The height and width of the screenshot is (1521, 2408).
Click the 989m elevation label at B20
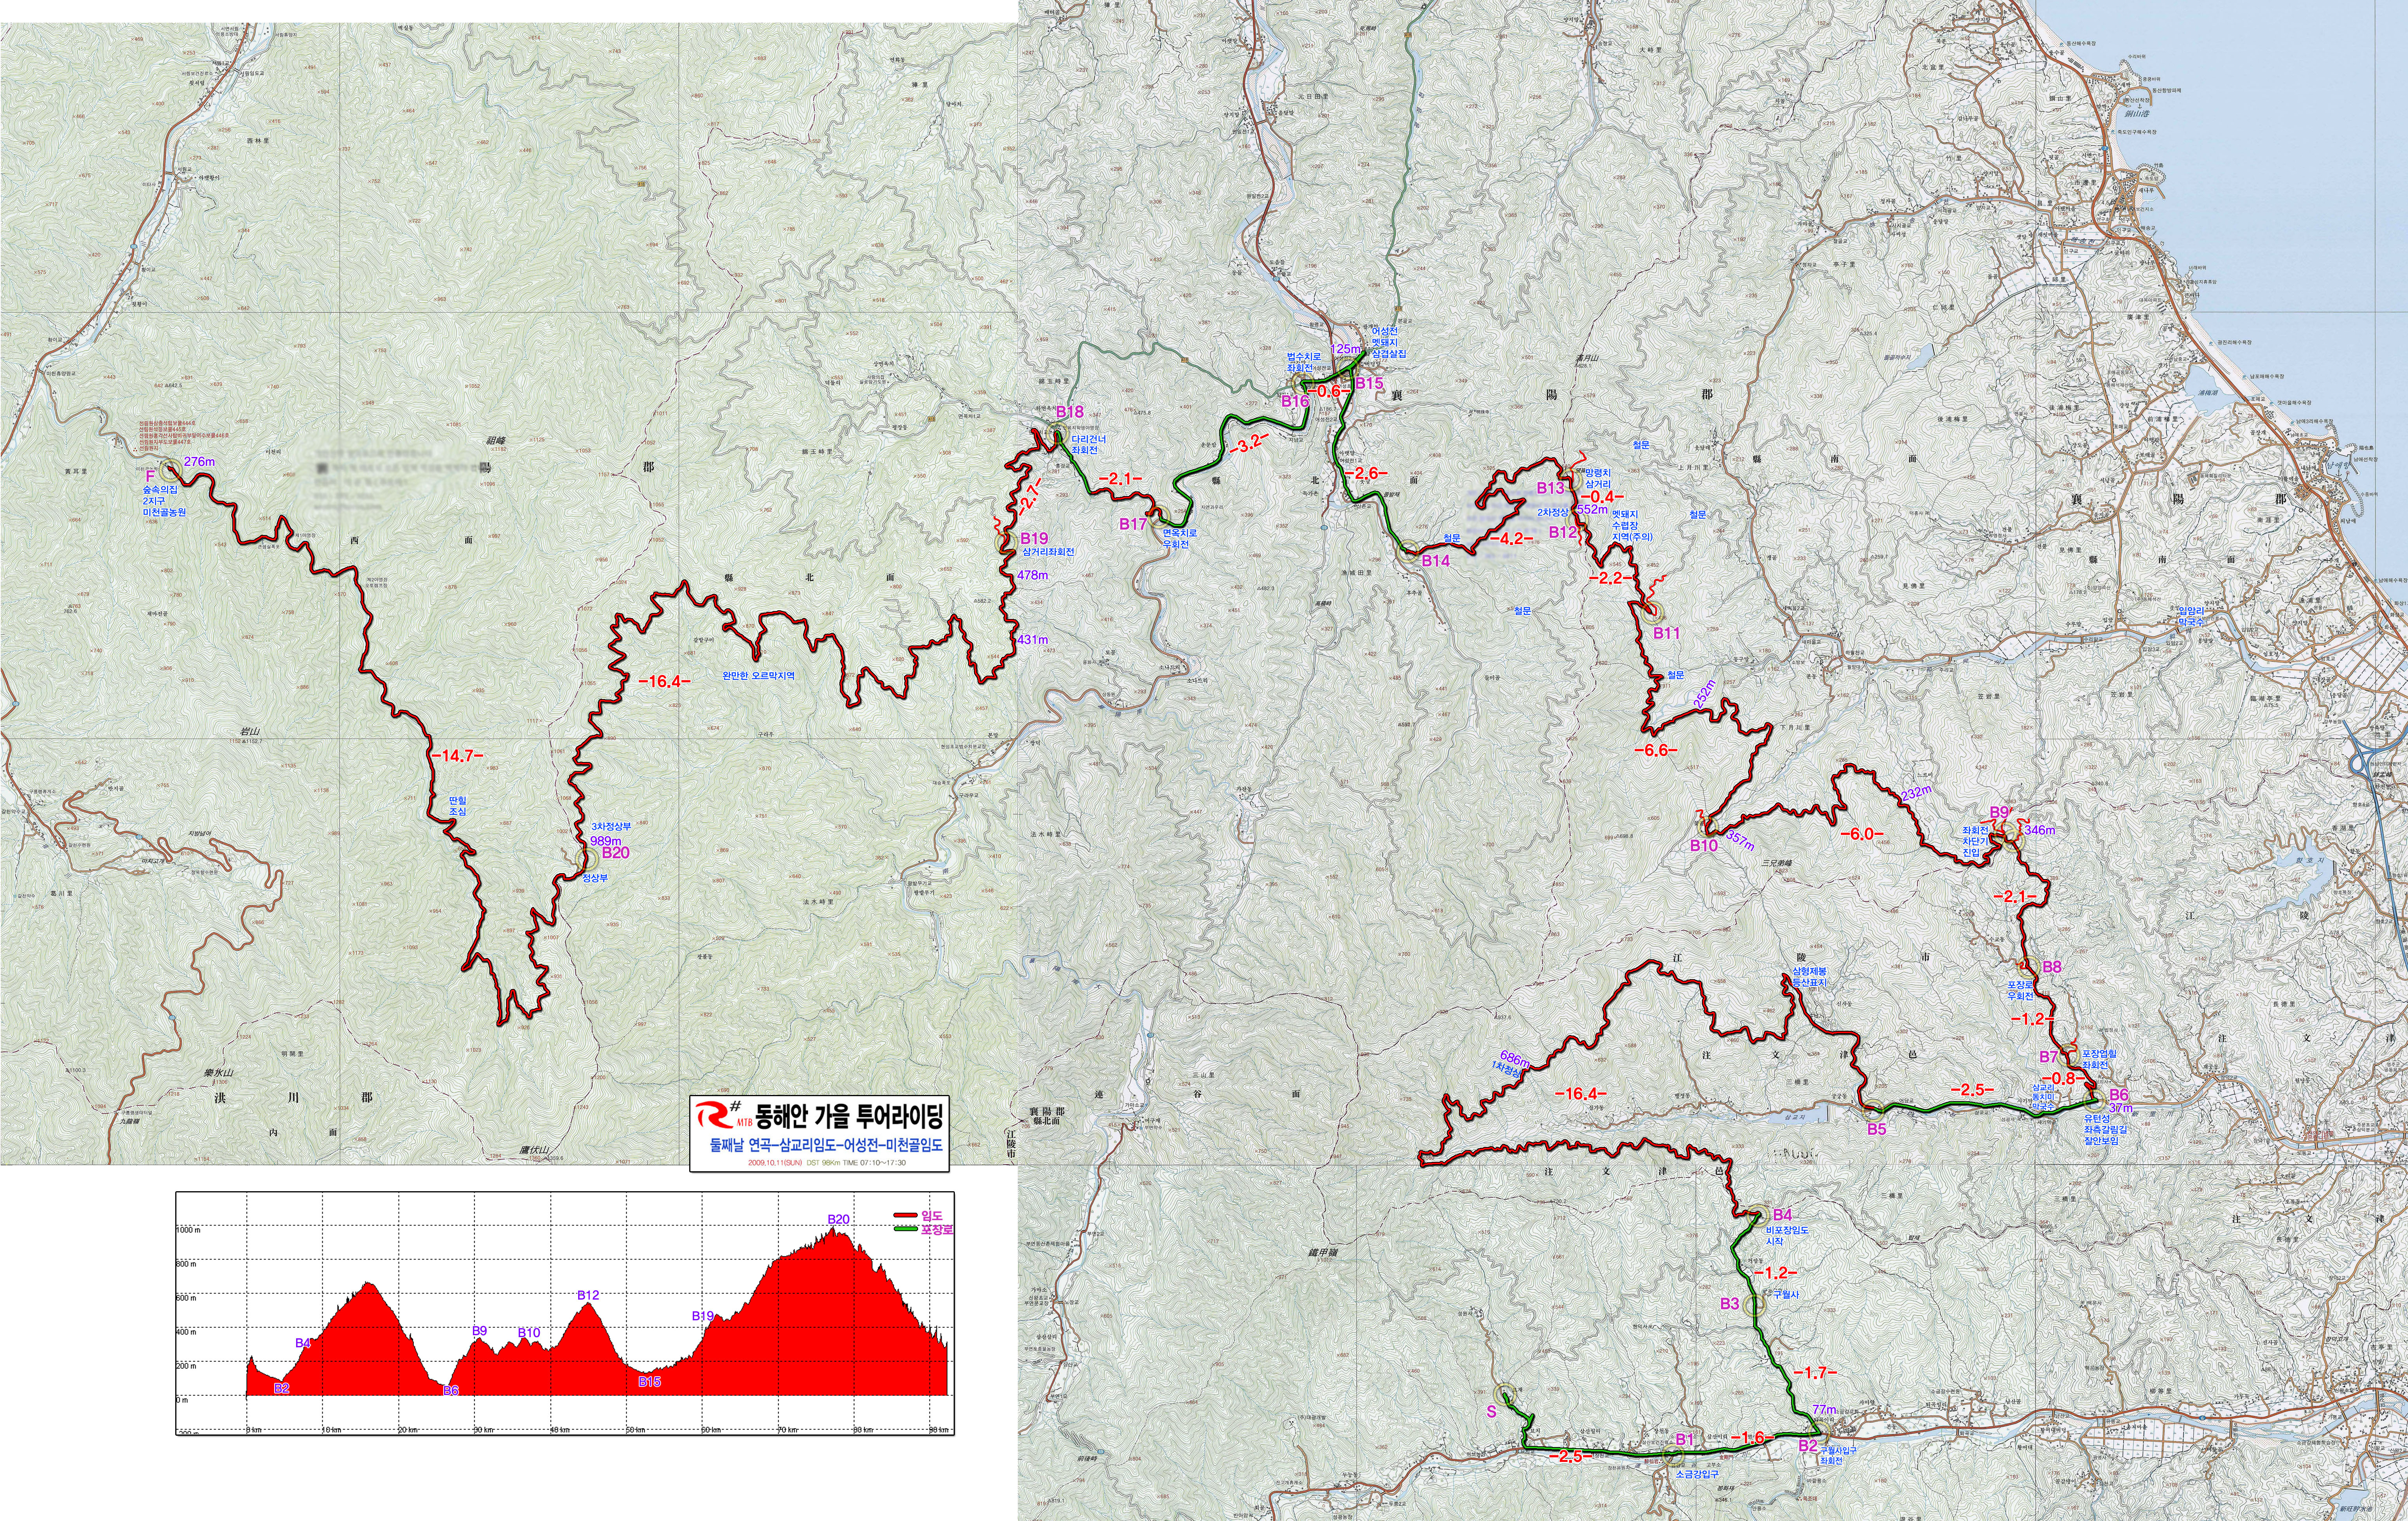(x=606, y=841)
